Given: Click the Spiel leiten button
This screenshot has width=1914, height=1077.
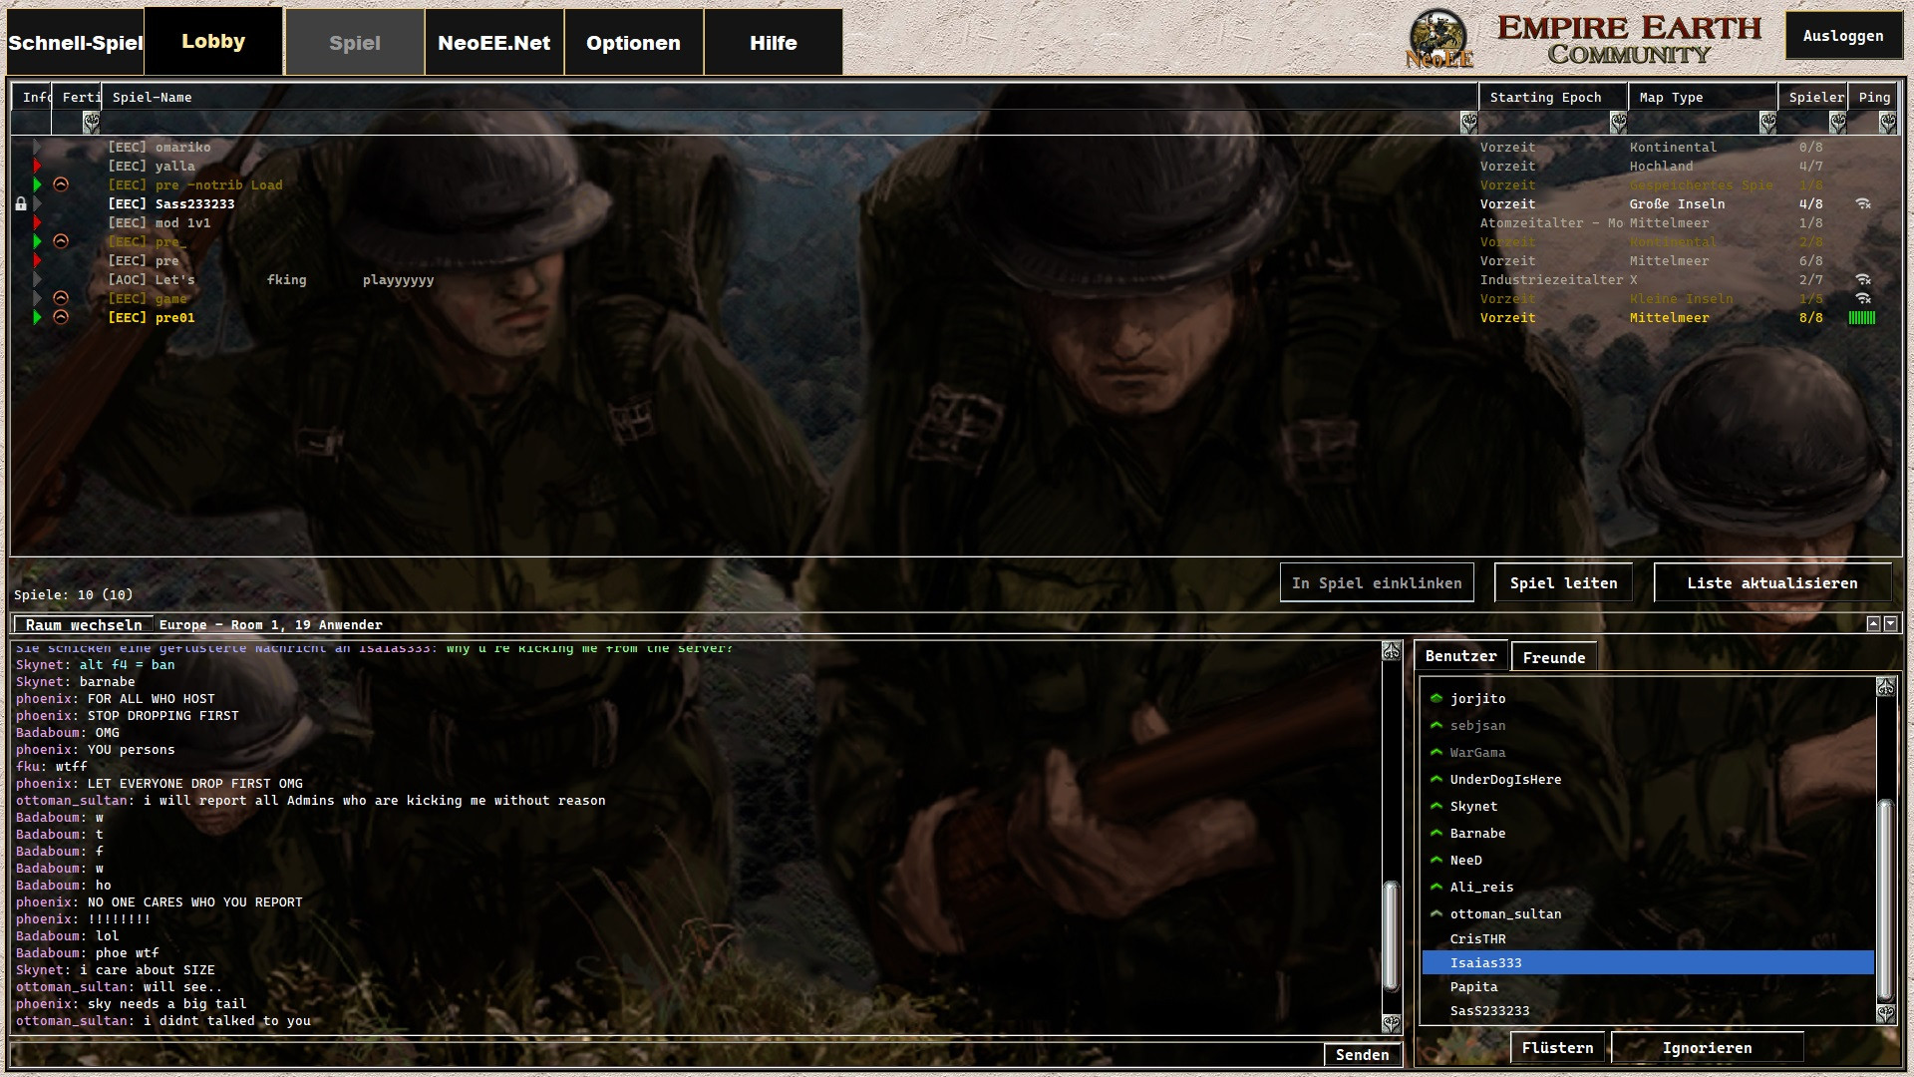Looking at the screenshot, I should [x=1563, y=583].
